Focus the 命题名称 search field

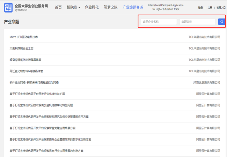point(197,22)
